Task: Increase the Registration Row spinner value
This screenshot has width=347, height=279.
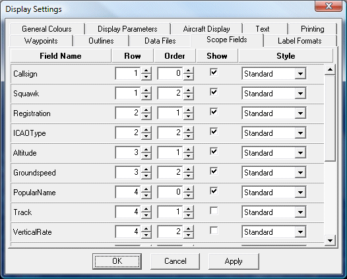Action: click(146, 110)
